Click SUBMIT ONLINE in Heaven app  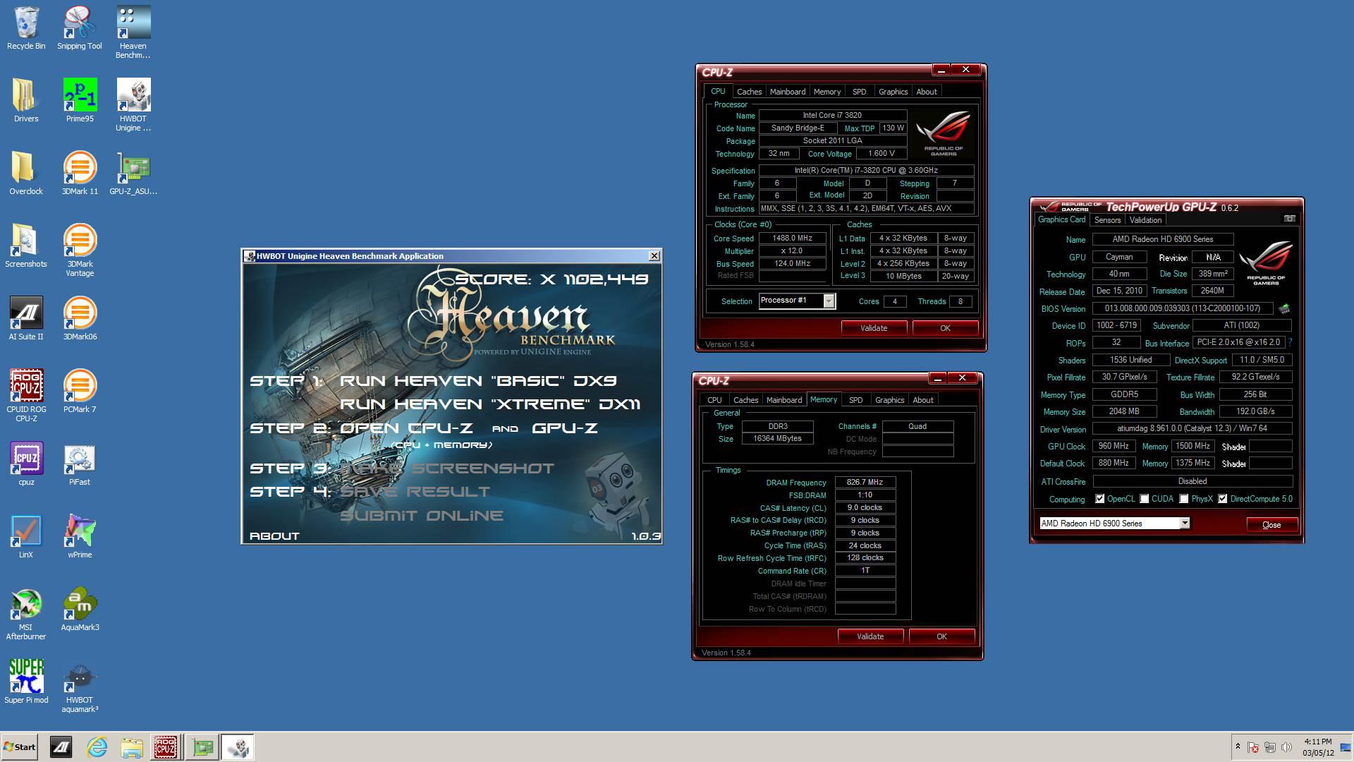click(422, 516)
